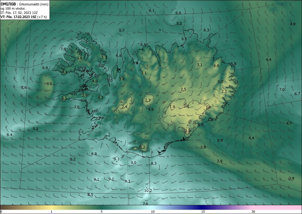
Task: Click the map value '3.7'
Action: [104, 57]
